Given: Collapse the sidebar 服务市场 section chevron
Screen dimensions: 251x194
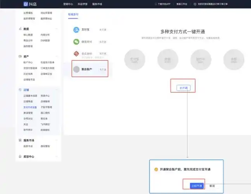Looking at the screenshot, I should click(56, 140).
